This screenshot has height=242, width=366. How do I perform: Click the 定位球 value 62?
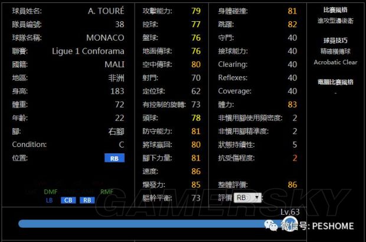(196, 91)
